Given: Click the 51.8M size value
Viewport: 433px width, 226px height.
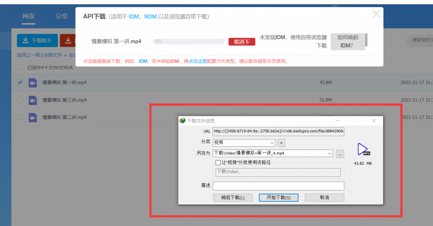Looking at the screenshot, I should [x=326, y=100].
